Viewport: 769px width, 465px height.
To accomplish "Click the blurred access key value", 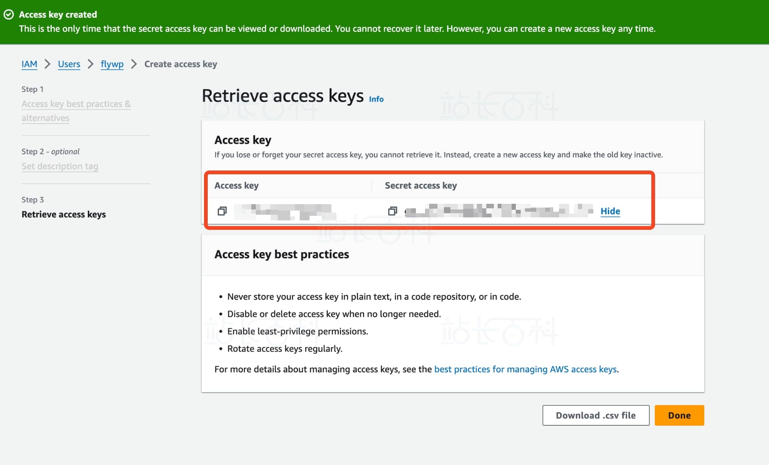I will click(284, 211).
